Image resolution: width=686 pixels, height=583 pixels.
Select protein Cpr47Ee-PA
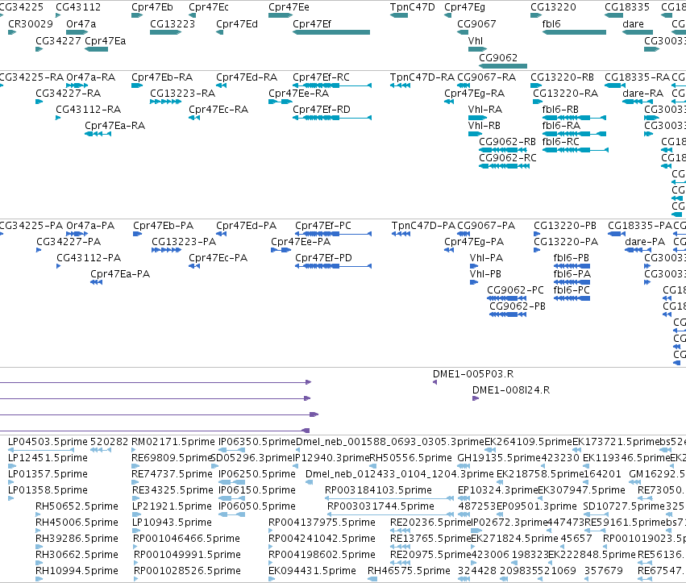pyautogui.click(x=301, y=242)
